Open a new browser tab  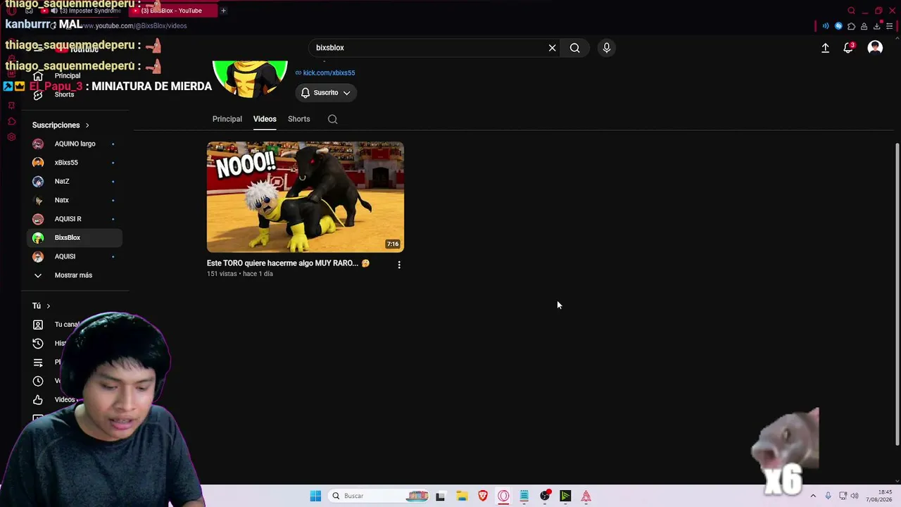coord(223,11)
